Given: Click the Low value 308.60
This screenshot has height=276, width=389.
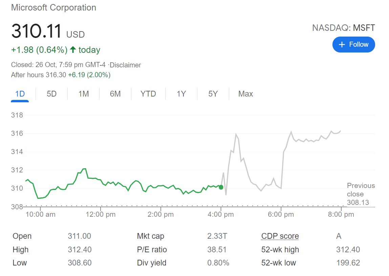Looking at the screenshot, I should (80, 262).
